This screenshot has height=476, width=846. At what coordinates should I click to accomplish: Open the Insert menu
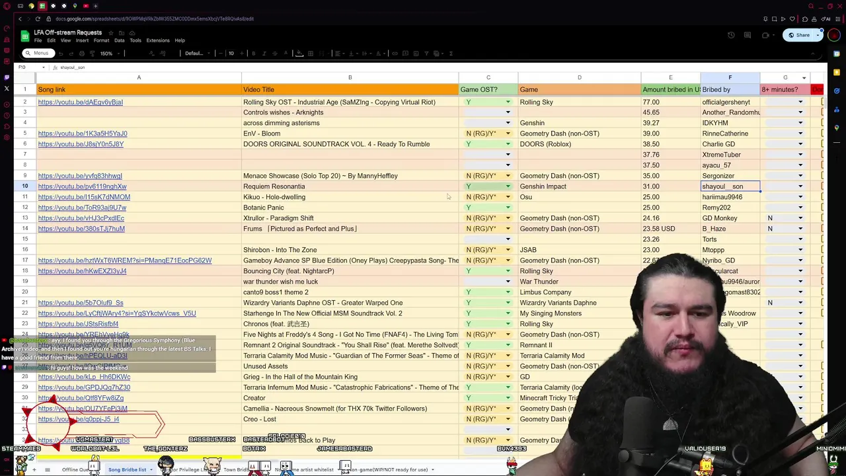pyautogui.click(x=82, y=40)
